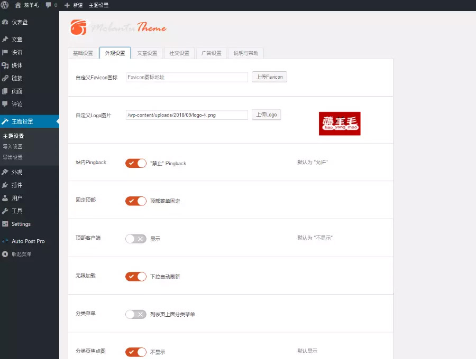This screenshot has width=476, height=359.
Task: Turn on the 分类菜单 toggle
Action: coord(136,314)
